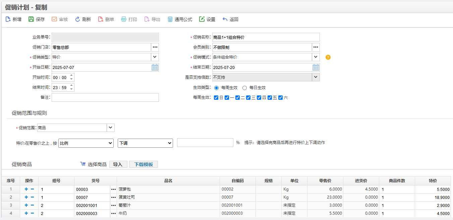Click the 进货价 cell 4.5000
The width and height of the screenshot is (453, 220).
(x=361, y=190)
